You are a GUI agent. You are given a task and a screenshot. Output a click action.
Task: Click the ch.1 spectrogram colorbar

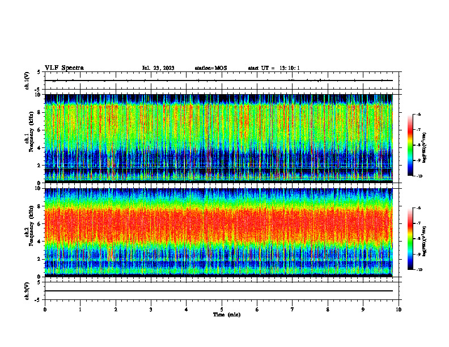click(410, 145)
